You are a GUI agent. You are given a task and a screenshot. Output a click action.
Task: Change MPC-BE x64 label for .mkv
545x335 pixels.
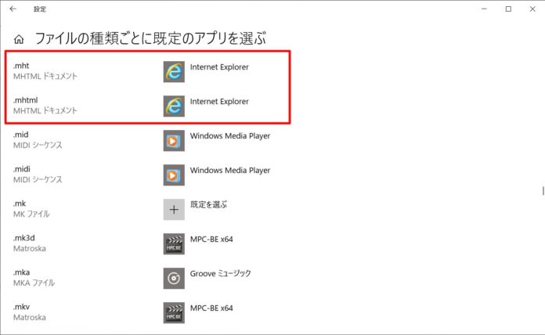tap(211, 308)
